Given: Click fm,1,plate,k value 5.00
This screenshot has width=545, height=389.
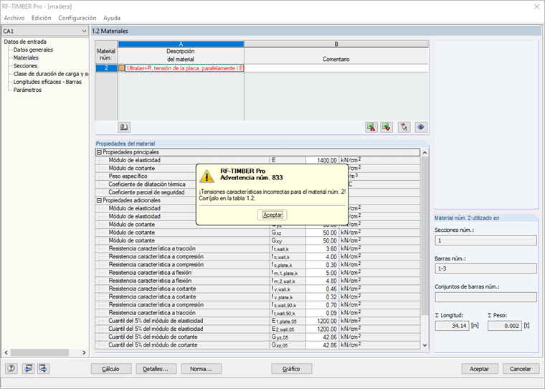Looking at the screenshot, I should [322, 273].
